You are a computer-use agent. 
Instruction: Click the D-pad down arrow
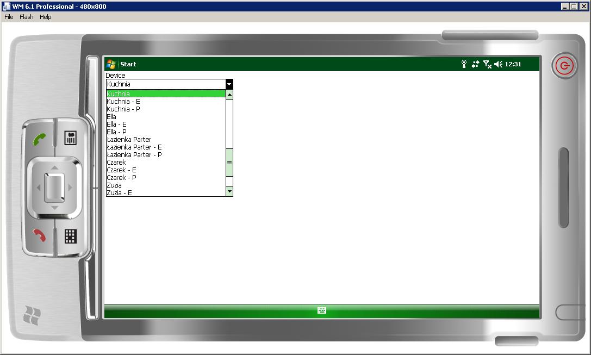click(x=55, y=208)
